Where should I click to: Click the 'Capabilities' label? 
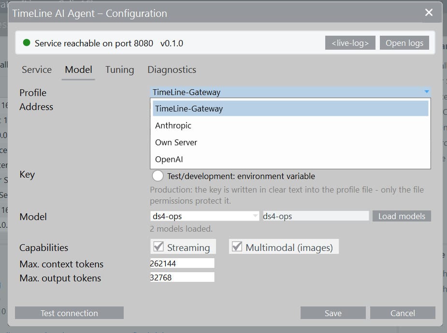43,248
